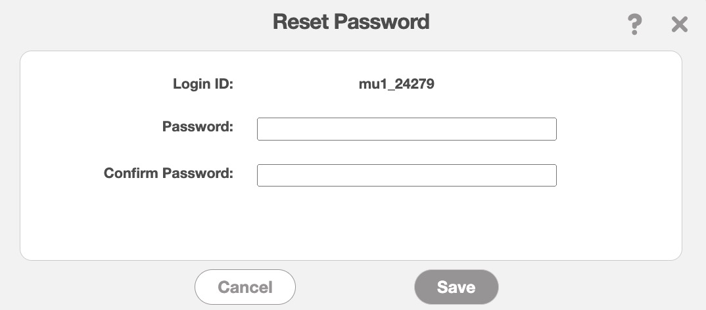Submit the new password with Save
This screenshot has height=310, width=706.
pyautogui.click(x=456, y=287)
